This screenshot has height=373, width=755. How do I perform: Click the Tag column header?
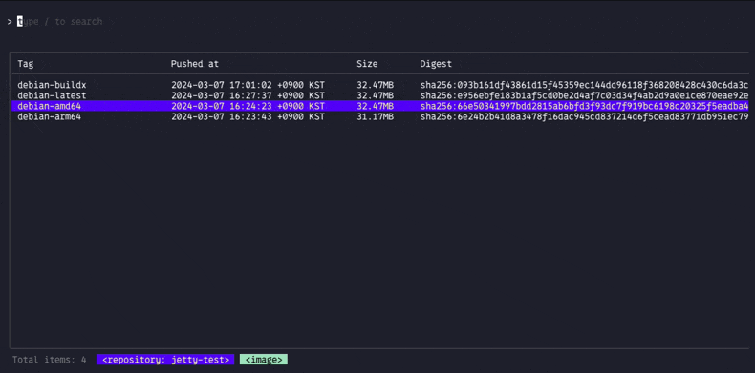pyautogui.click(x=26, y=64)
